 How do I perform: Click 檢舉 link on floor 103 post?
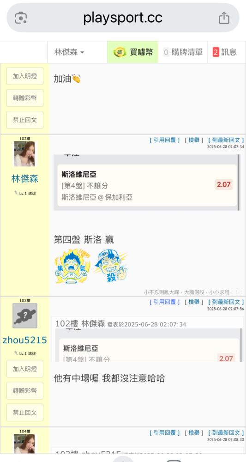click(x=194, y=302)
